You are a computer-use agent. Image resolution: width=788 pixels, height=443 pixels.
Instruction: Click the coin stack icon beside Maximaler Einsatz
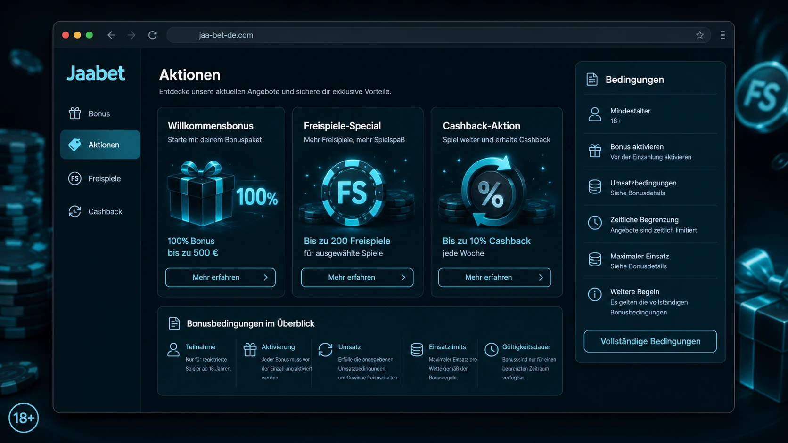(x=595, y=259)
